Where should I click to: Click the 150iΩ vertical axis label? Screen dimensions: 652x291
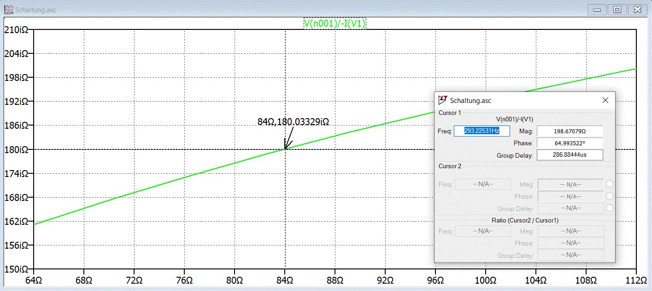click(17, 269)
